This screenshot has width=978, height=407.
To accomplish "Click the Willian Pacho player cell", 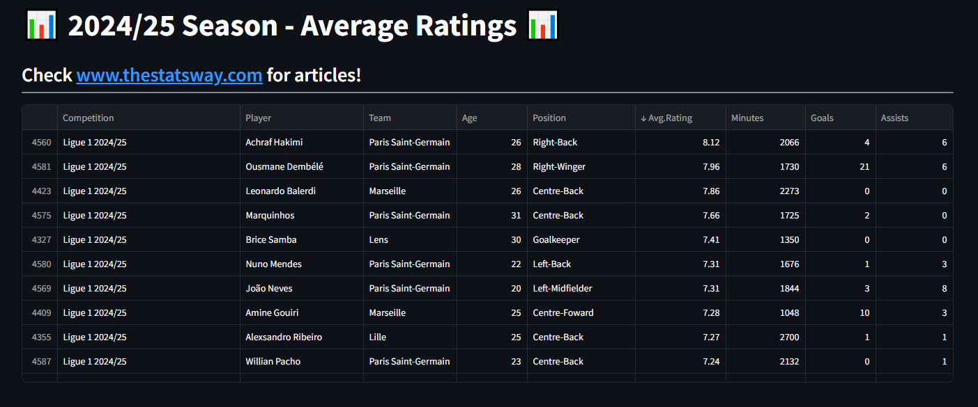I will point(302,361).
